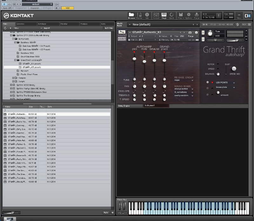Select the GTaHÂ²_K4 presets folder
This screenshot has height=221, width=254.
[x=32, y=64]
